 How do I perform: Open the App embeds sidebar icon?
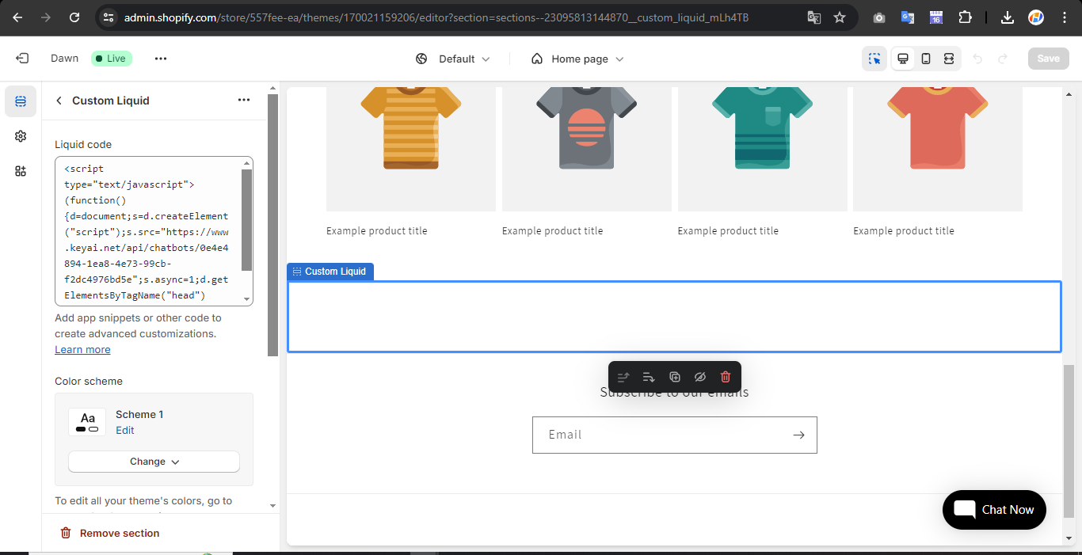point(21,171)
